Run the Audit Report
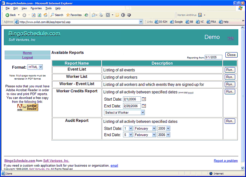 [230, 121]
